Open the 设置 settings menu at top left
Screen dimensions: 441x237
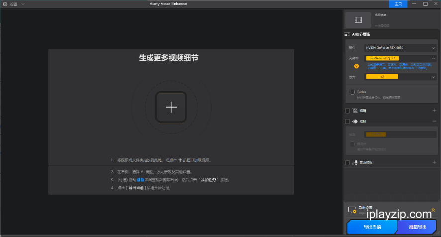click(13, 4)
